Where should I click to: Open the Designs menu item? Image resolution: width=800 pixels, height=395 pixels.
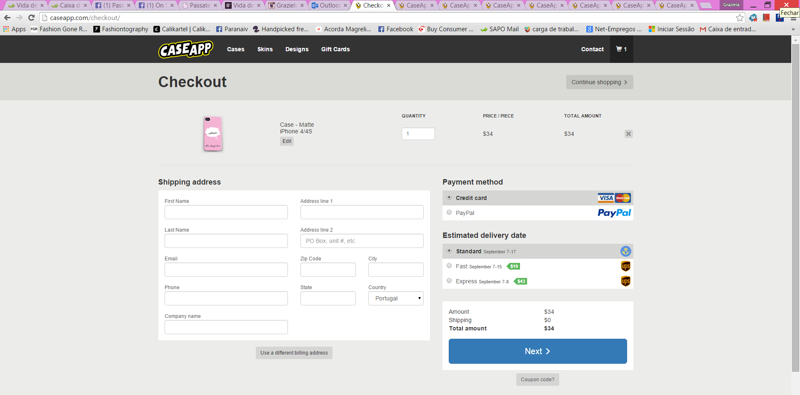point(297,49)
